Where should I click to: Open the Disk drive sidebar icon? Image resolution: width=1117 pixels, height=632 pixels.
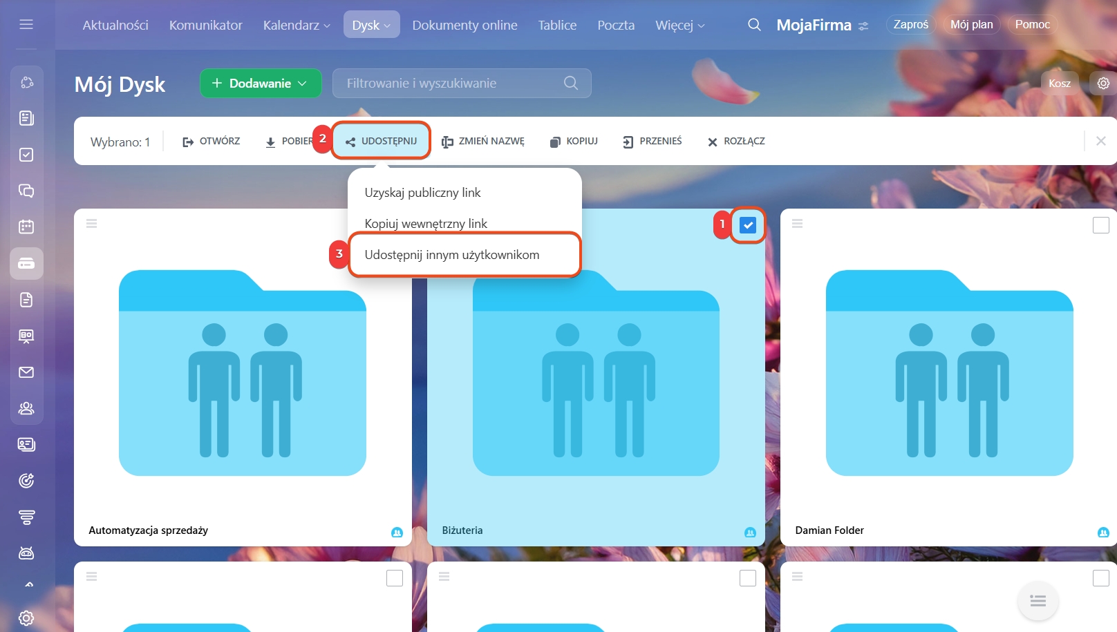pos(26,264)
